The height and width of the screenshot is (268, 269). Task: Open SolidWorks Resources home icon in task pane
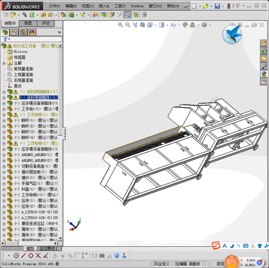[x=264, y=43]
